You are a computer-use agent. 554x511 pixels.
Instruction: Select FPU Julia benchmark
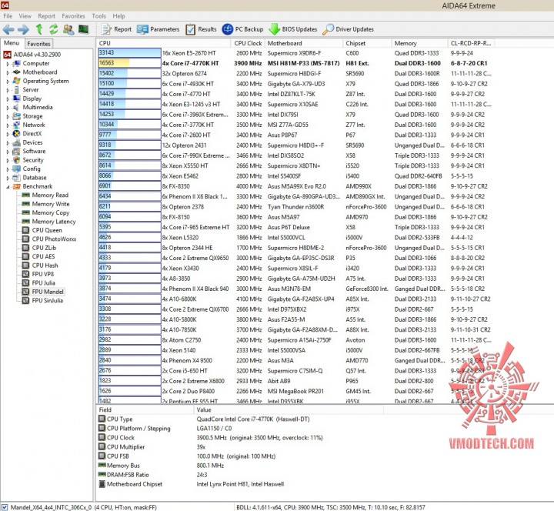tap(43, 283)
